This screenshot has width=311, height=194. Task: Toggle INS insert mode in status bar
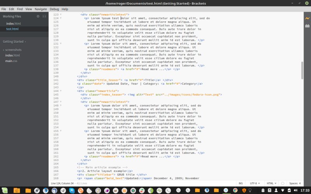tap(241, 183)
